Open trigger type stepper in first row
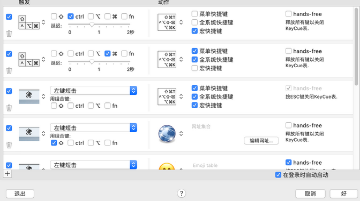 point(43,22)
